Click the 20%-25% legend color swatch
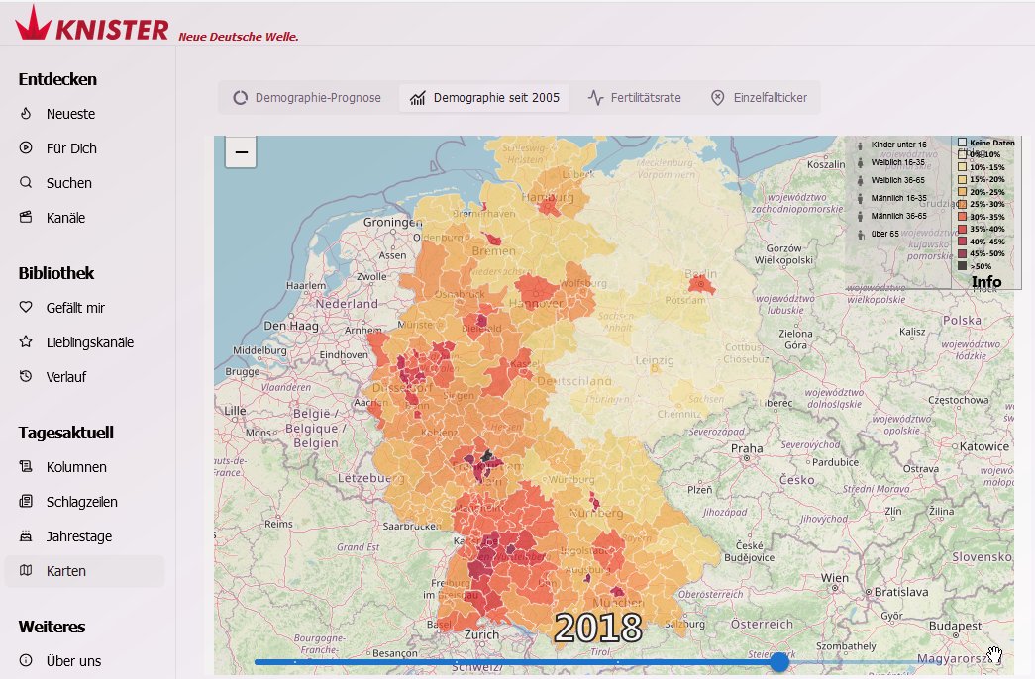The image size is (1035, 679). 963,192
